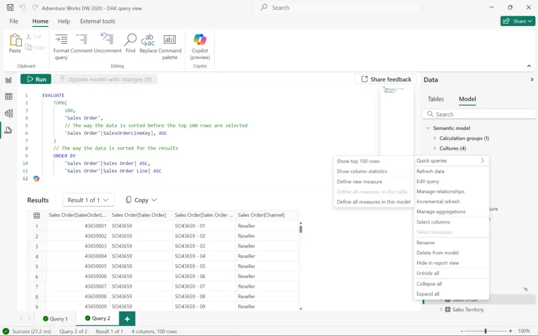The image size is (538, 336).
Task: Open the Replace tool icon
Action: [148, 40]
